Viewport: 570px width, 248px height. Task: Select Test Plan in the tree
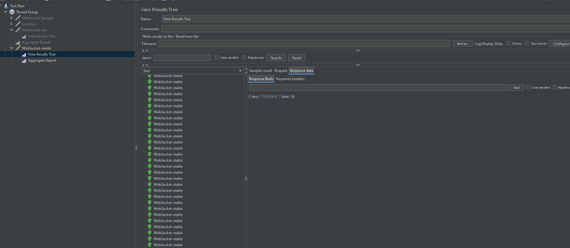[17, 6]
